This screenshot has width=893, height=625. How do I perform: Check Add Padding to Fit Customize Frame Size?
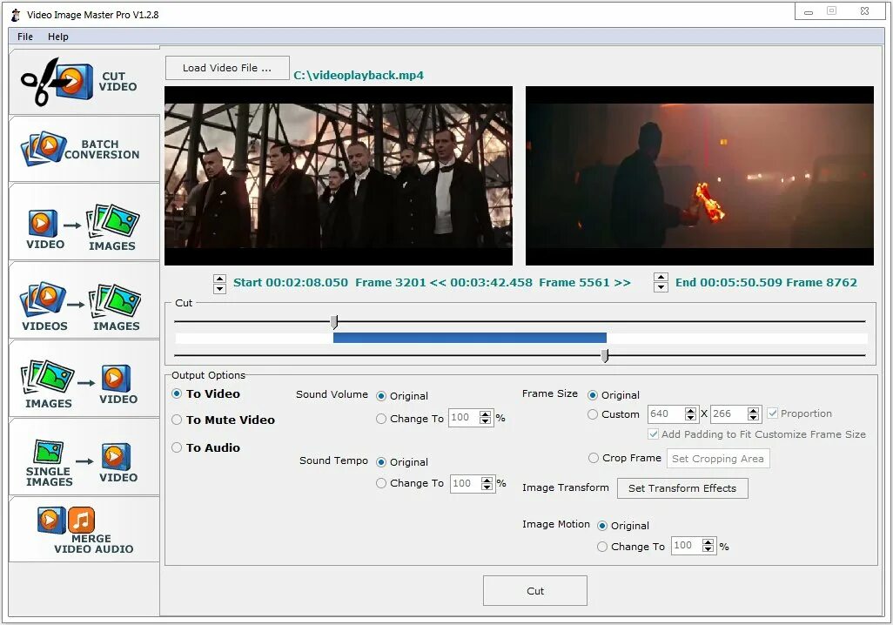(x=652, y=433)
